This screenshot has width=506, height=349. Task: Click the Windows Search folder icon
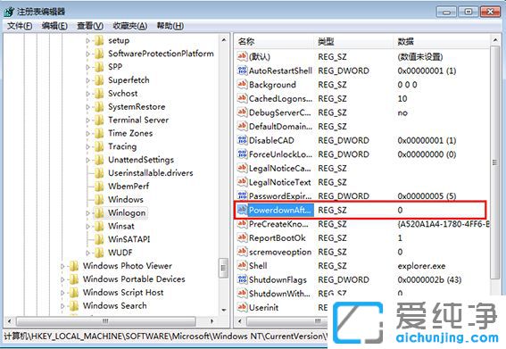(74, 305)
